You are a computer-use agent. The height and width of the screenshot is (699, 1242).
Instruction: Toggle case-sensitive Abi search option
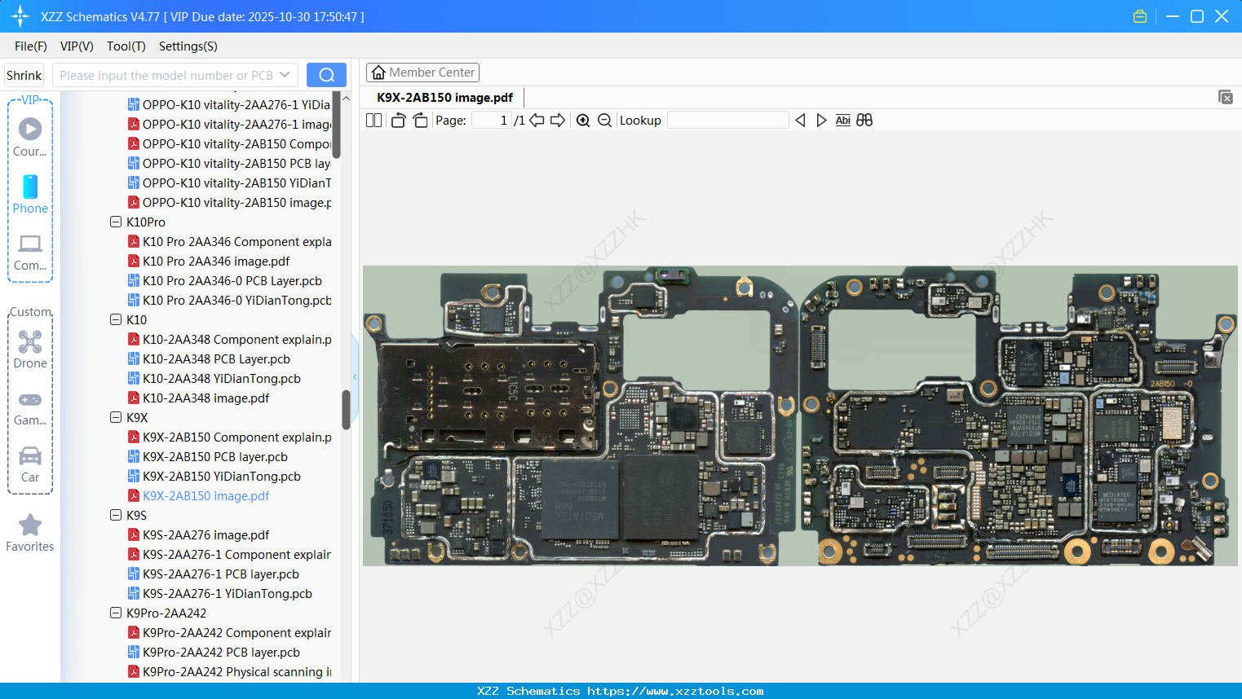tap(842, 120)
